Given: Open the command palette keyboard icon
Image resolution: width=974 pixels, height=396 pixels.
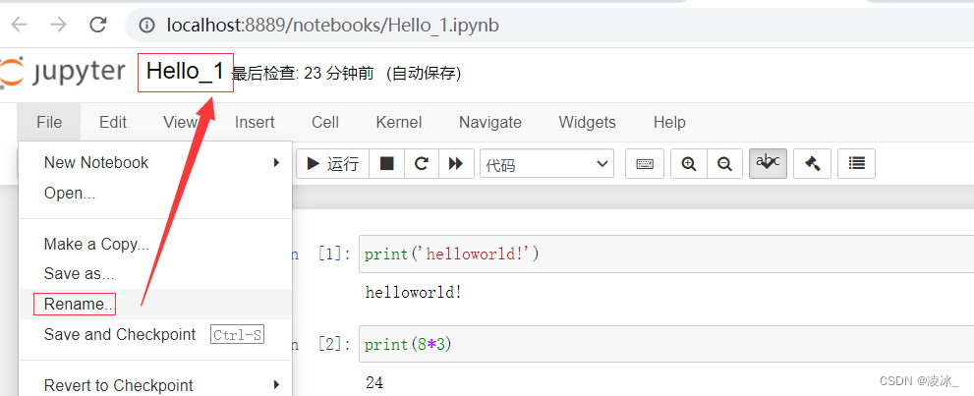Looking at the screenshot, I should tap(645, 164).
